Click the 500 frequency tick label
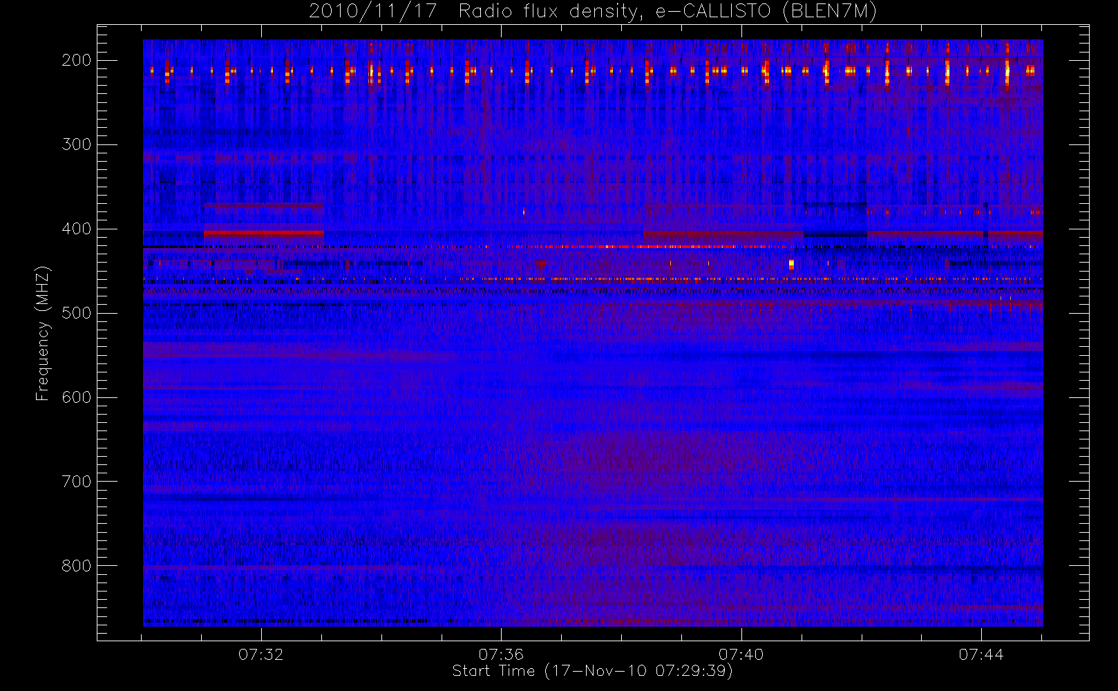This screenshot has height=691, width=1118. click(x=76, y=313)
